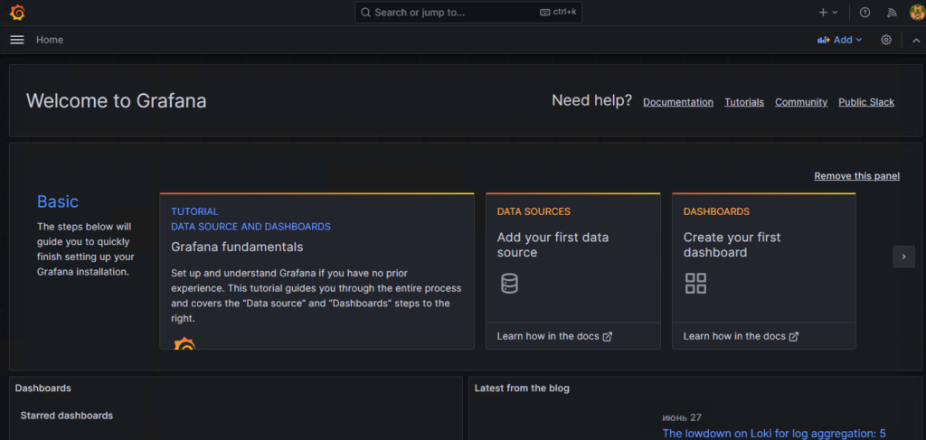Open the Community link
Image resolution: width=926 pixels, height=440 pixels.
[x=801, y=102]
